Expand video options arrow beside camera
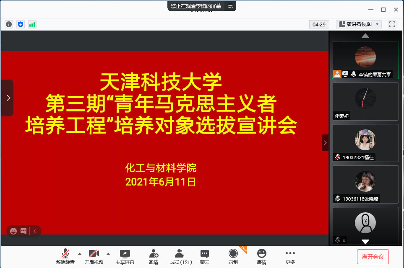 tap(108, 254)
